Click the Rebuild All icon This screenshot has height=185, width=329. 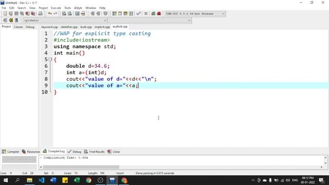(131, 14)
